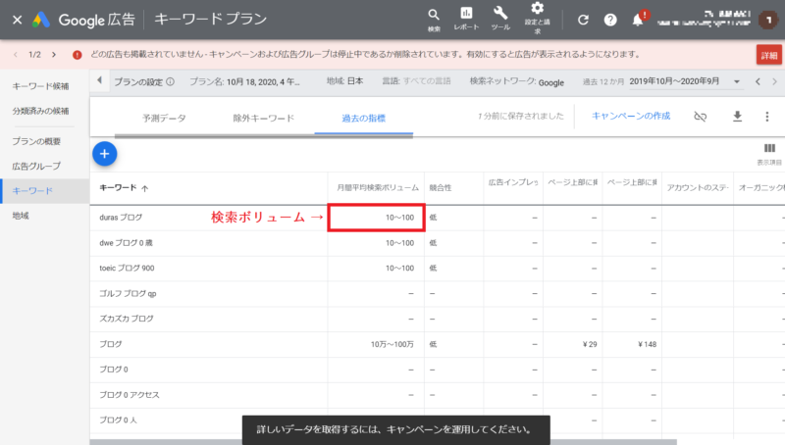Click the 地域: 日本 setting
This screenshot has width=785, height=445.
(345, 81)
